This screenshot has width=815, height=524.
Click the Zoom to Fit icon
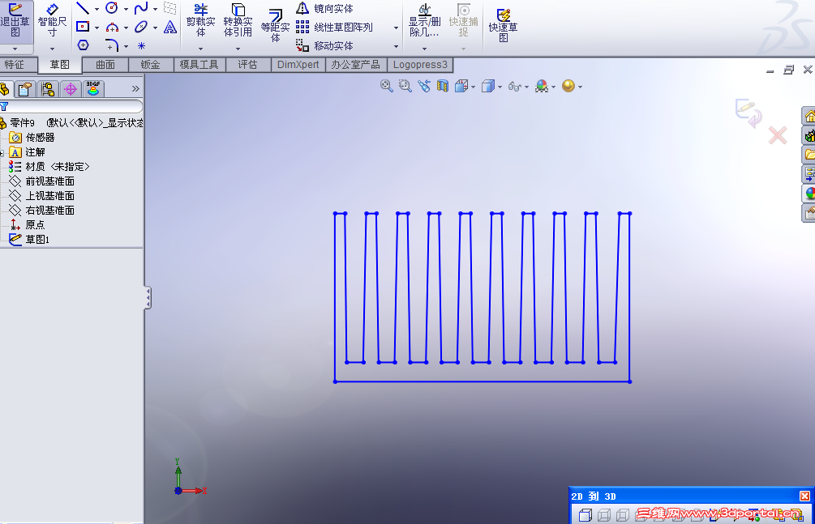tap(386, 86)
